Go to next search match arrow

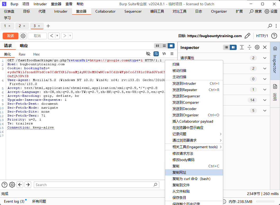click(x=28, y=185)
